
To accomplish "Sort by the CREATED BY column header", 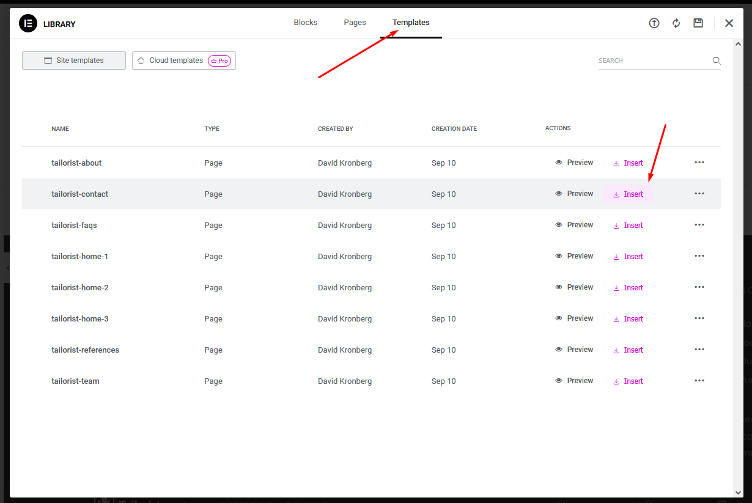I will 336,129.
